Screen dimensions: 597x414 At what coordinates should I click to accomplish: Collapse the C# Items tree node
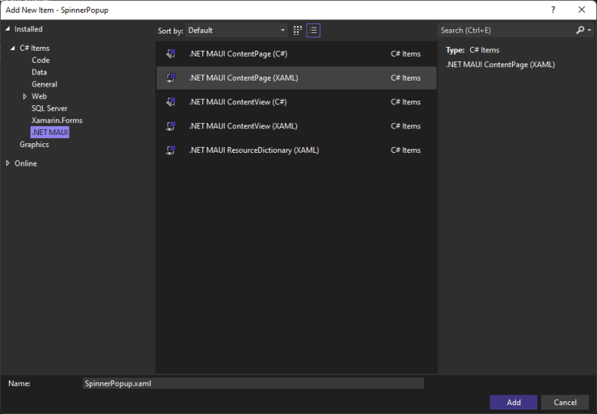tap(13, 48)
